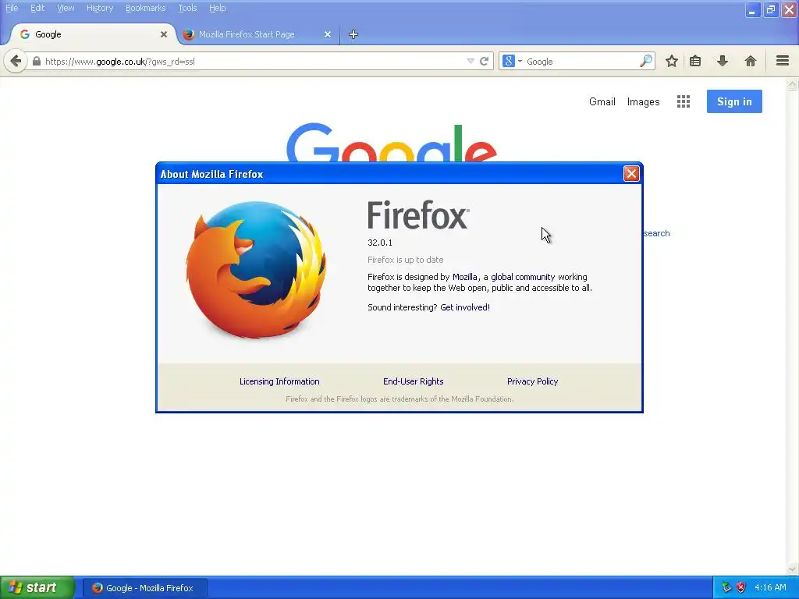Open Privacy Policy link
The height and width of the screenshot is (599, 799).
pos(532,381)
